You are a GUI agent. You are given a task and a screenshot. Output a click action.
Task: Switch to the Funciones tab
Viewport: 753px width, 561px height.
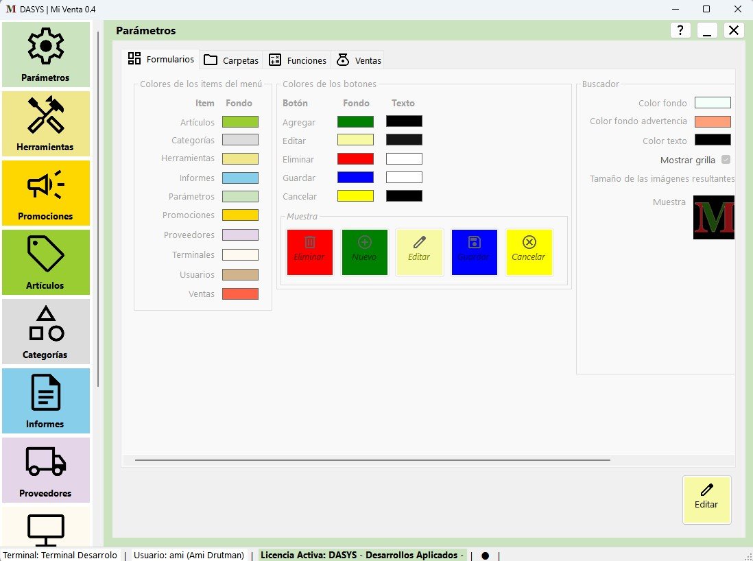click(297, 60)
